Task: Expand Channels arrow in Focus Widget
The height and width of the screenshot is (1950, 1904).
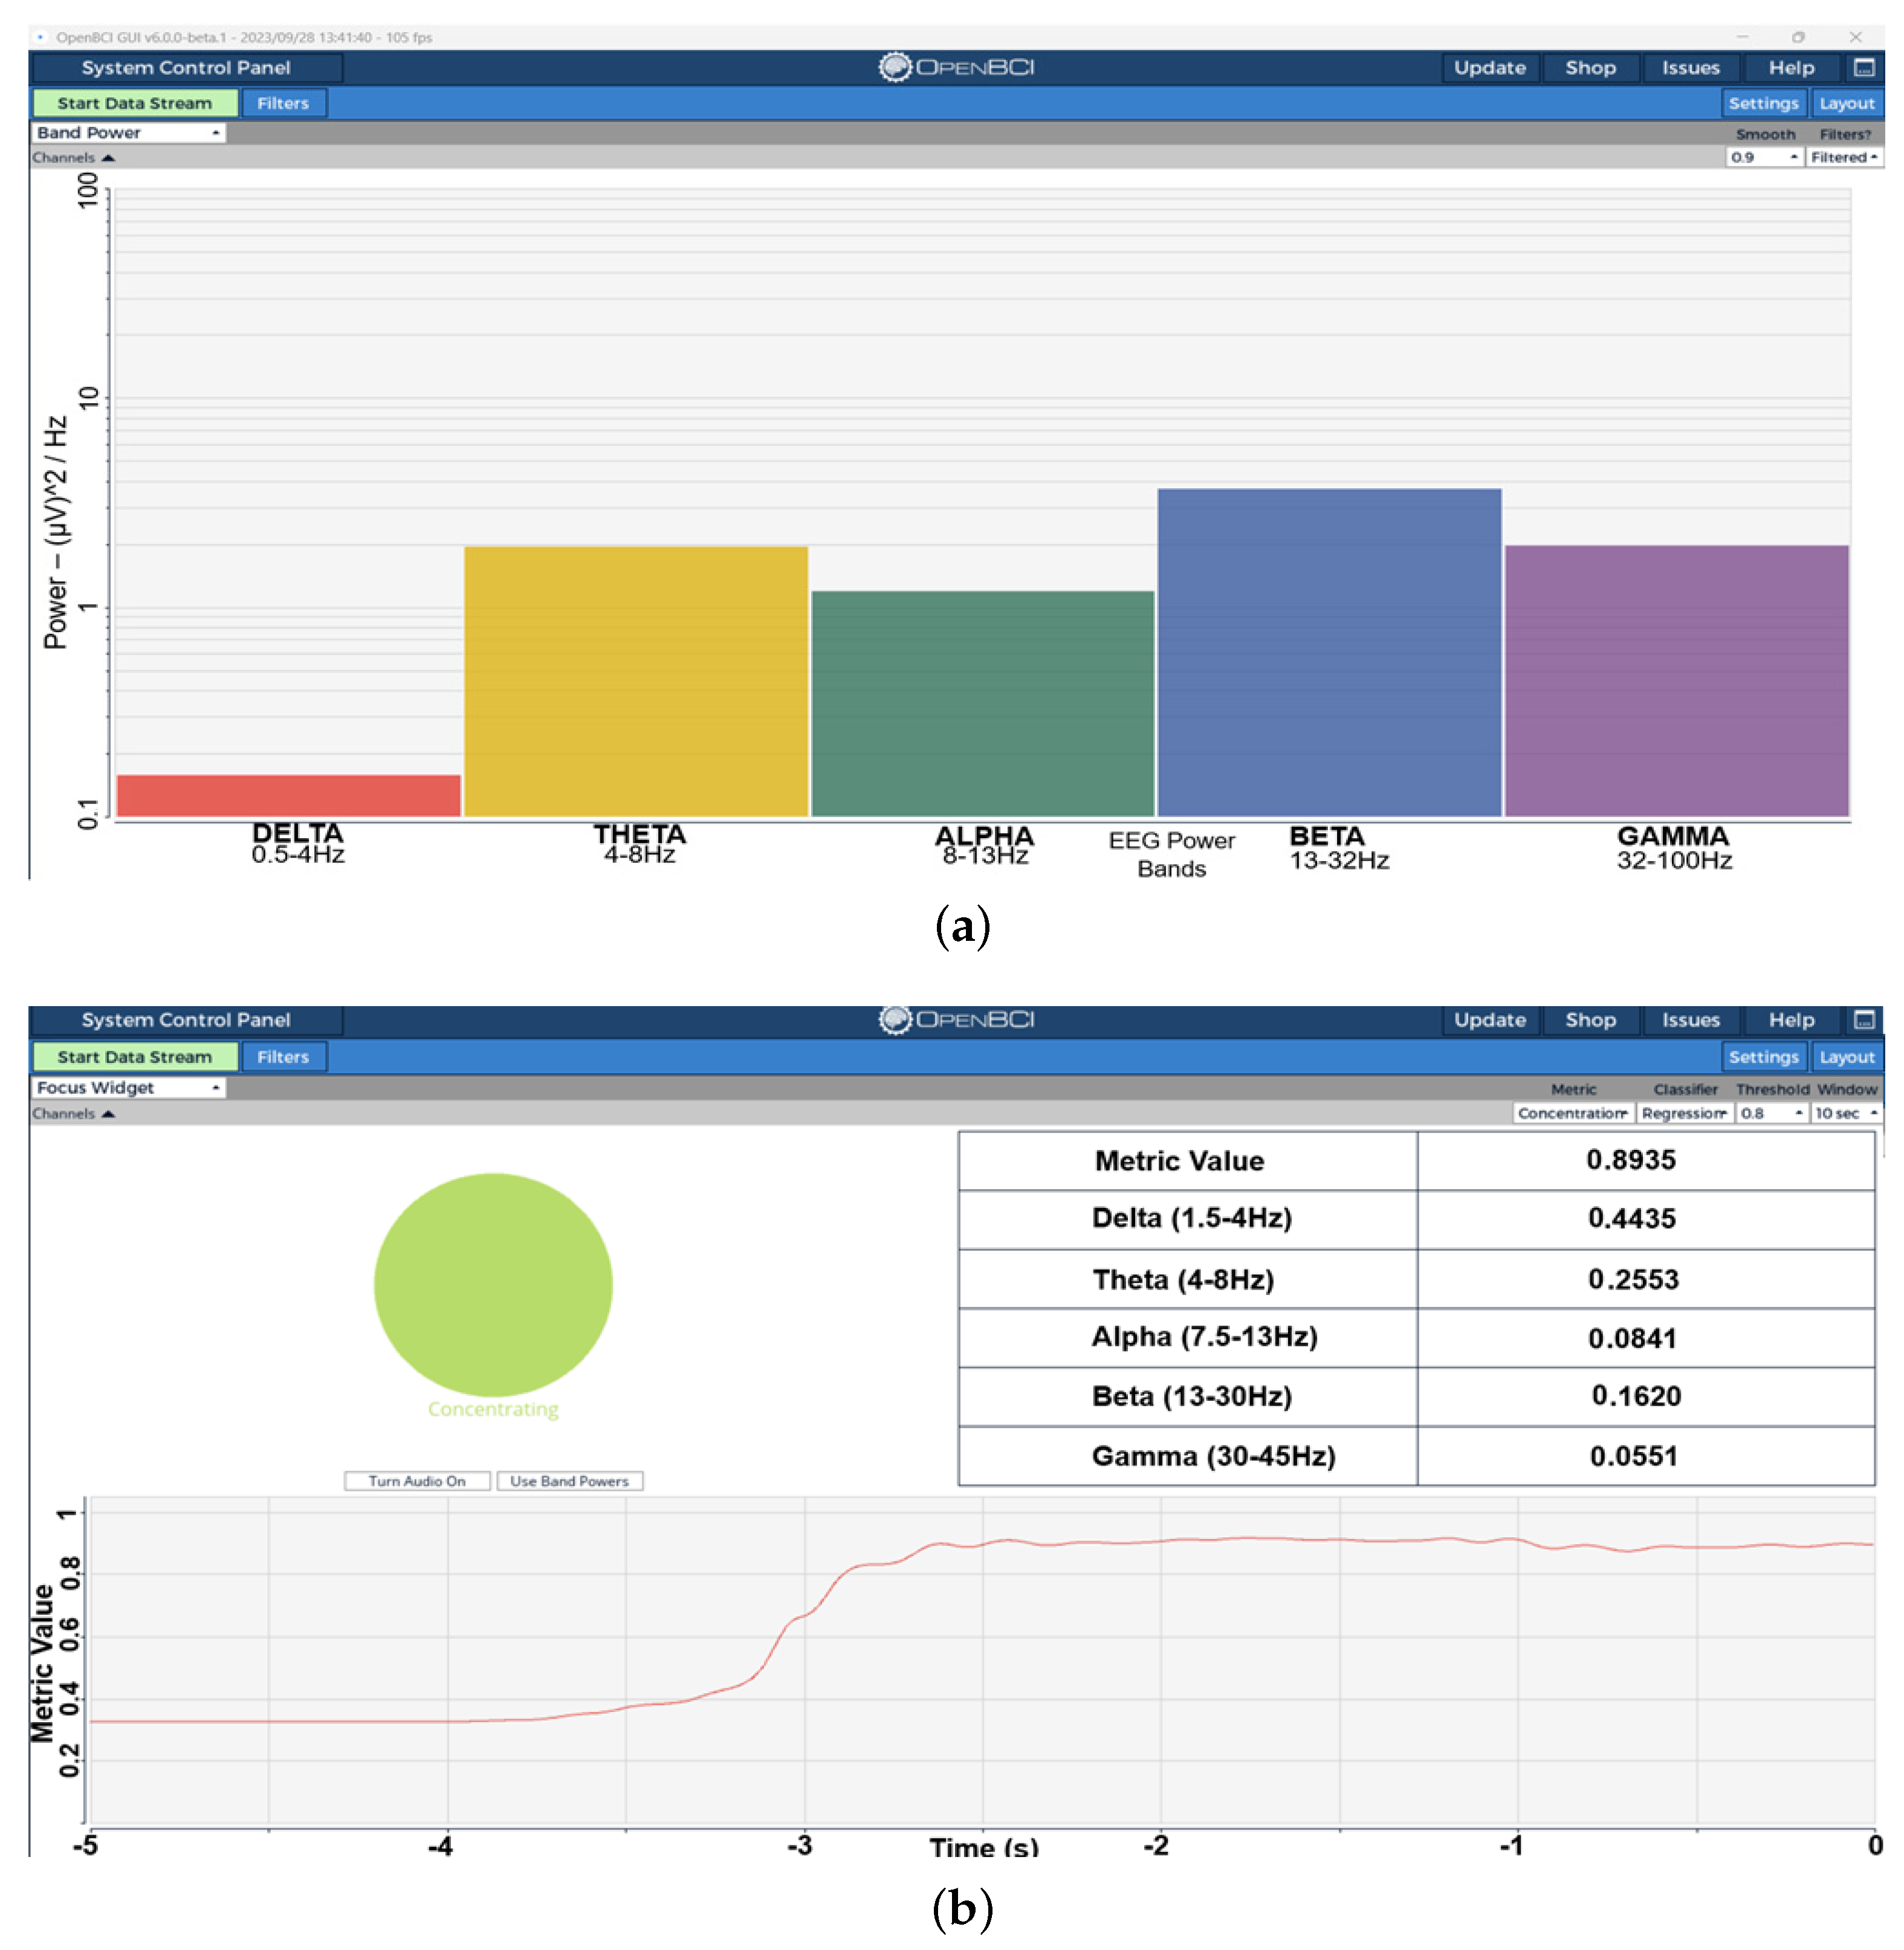Action: click(x=108, y=1114)
